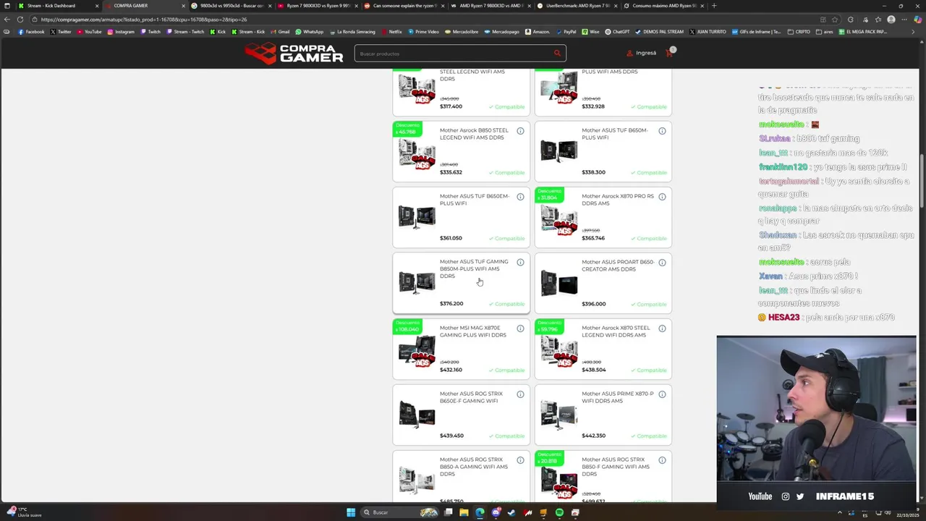Click the $376.200 price text

451,304
